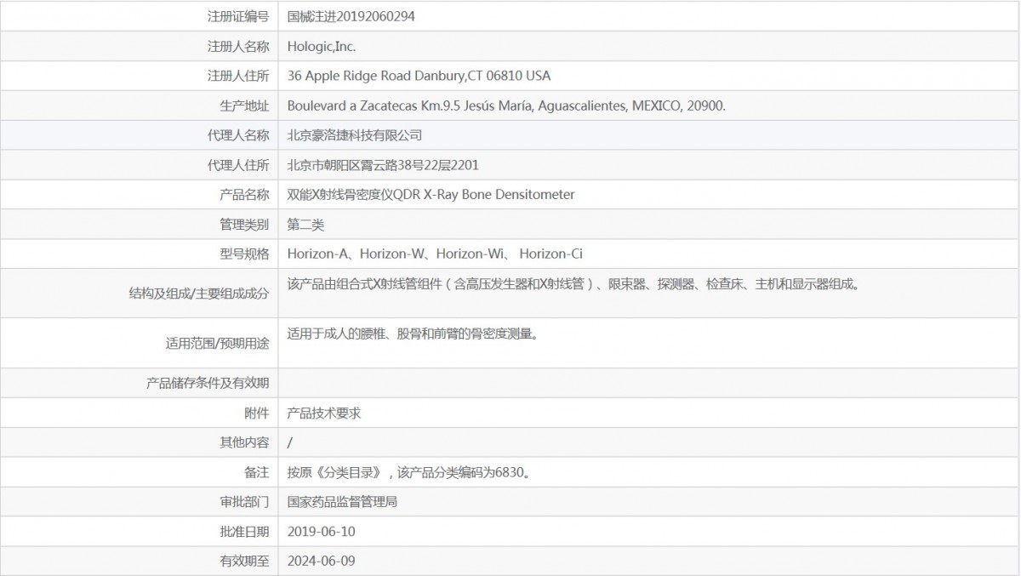Select the 附件 label
The width and height of the screenshot is (1021, 576).
(257, 413)
